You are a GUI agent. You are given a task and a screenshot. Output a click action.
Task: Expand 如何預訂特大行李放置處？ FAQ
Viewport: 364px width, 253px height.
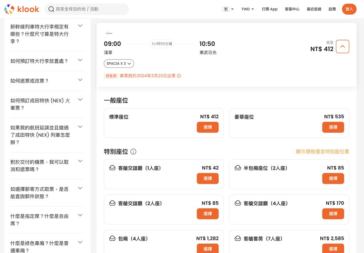80,60
